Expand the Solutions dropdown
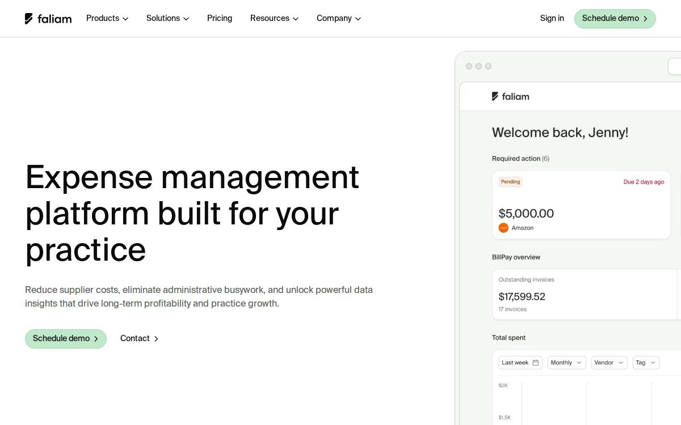The image size is (681, 425). coord(167,18)
